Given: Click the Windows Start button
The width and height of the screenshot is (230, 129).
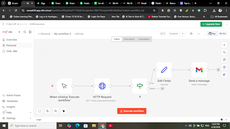Looking at the screenshot, I should [4, 126].
